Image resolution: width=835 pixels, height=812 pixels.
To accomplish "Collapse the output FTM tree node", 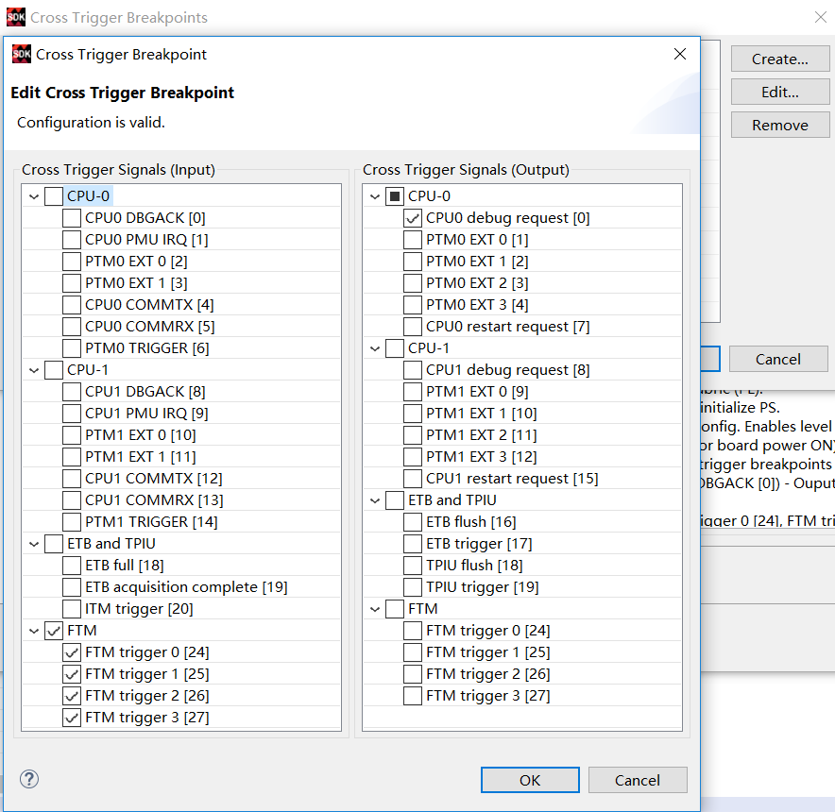I will coord(375,609).
